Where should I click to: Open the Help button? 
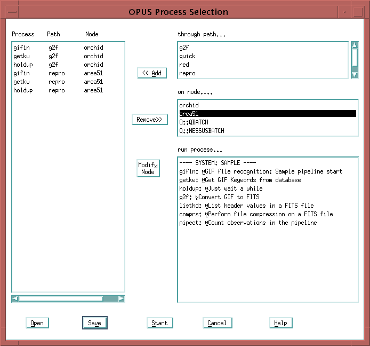click(x=280, y=323)
